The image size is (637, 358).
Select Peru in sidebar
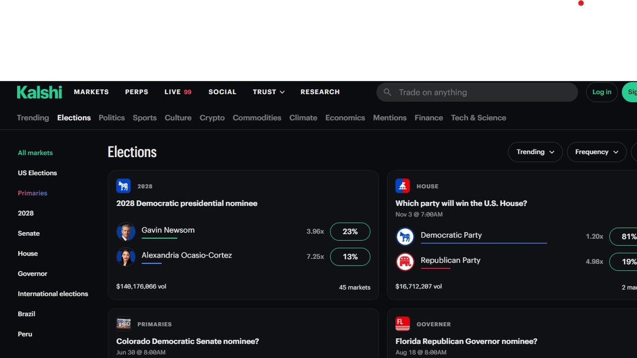click(25, 334)
